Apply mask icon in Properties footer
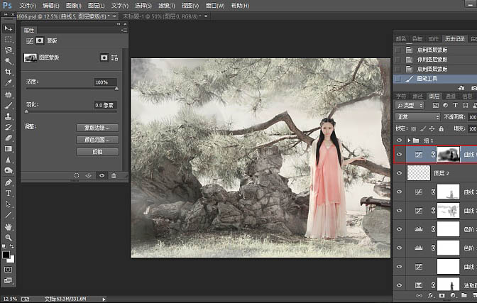The width and height of the screenshot is (477, 303). [89, 175]
